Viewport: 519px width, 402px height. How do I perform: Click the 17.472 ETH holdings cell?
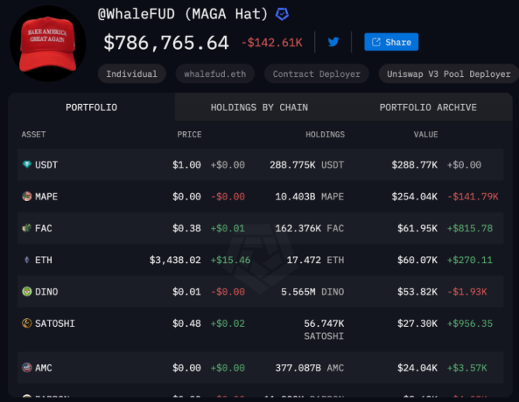pyautogui.click(x=316, y=260)
